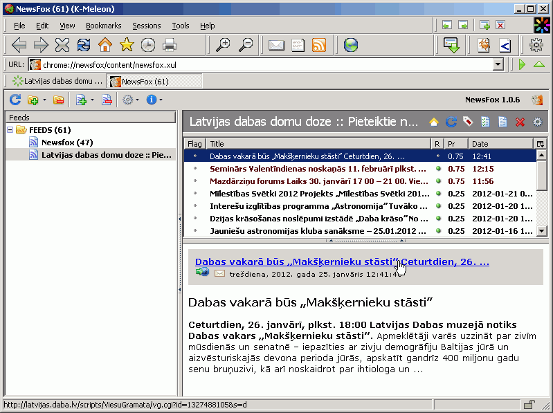
Task: Click the envelope icon below article title
Action: pos(219,273)
